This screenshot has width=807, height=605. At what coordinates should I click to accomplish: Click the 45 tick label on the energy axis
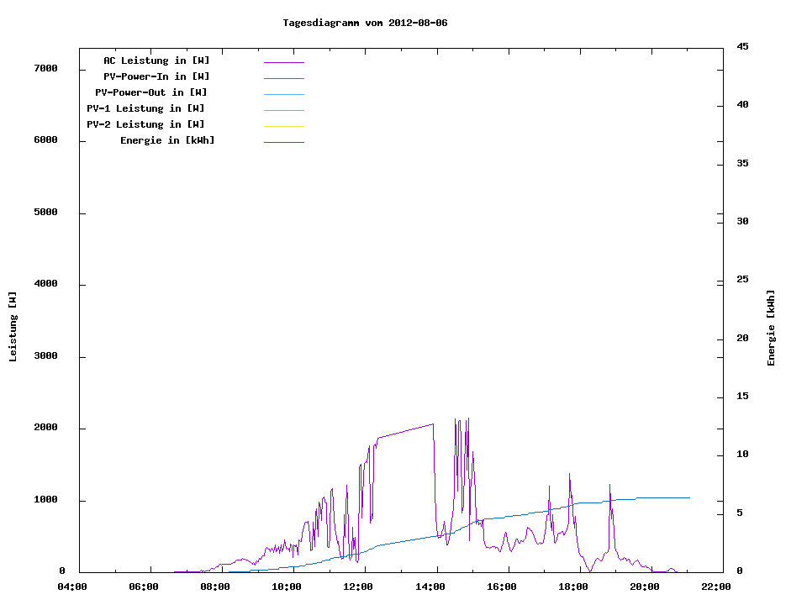pos(742,46)
